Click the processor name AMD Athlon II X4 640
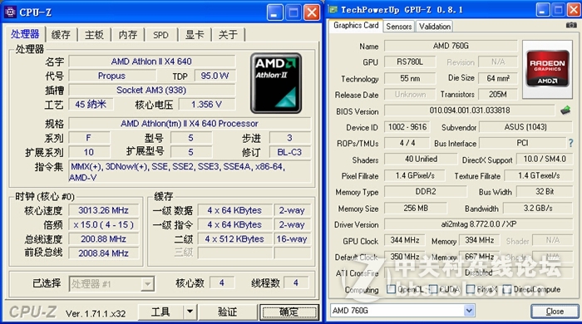 tap(152, 61)
